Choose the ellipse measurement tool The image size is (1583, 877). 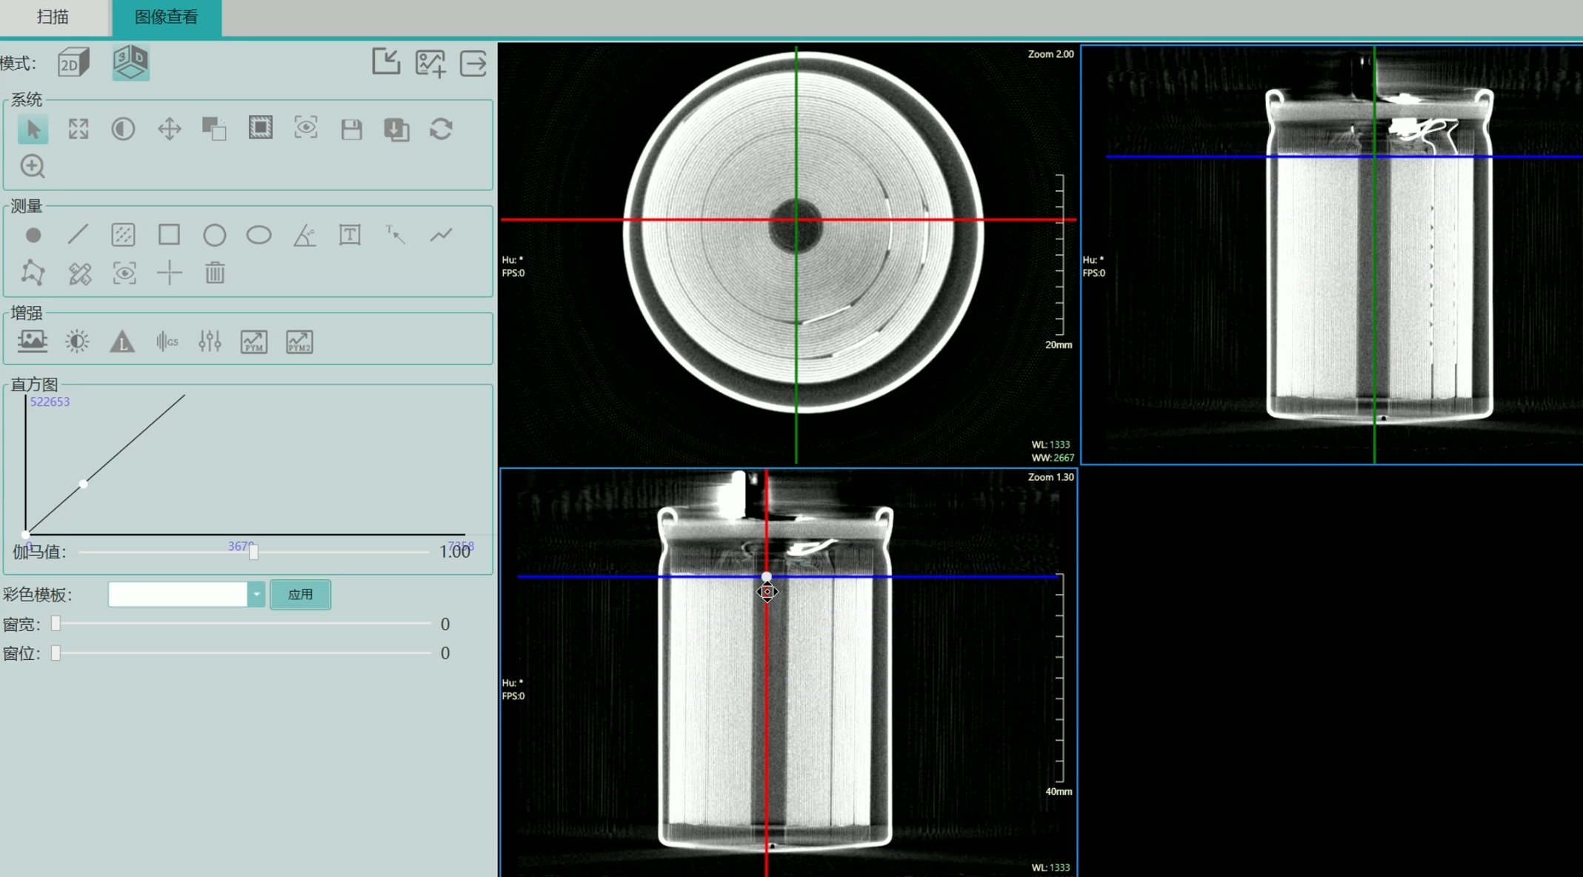(x=259, y=235)
